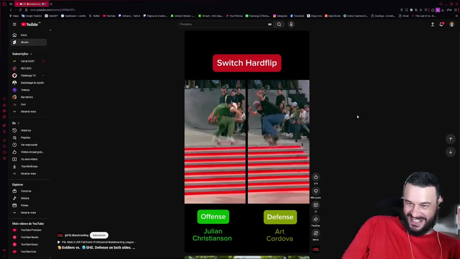Screen dimensions: 460x259
Task: Reload the page in the browser
Action: pyautogui.click(x=20, y=10)
